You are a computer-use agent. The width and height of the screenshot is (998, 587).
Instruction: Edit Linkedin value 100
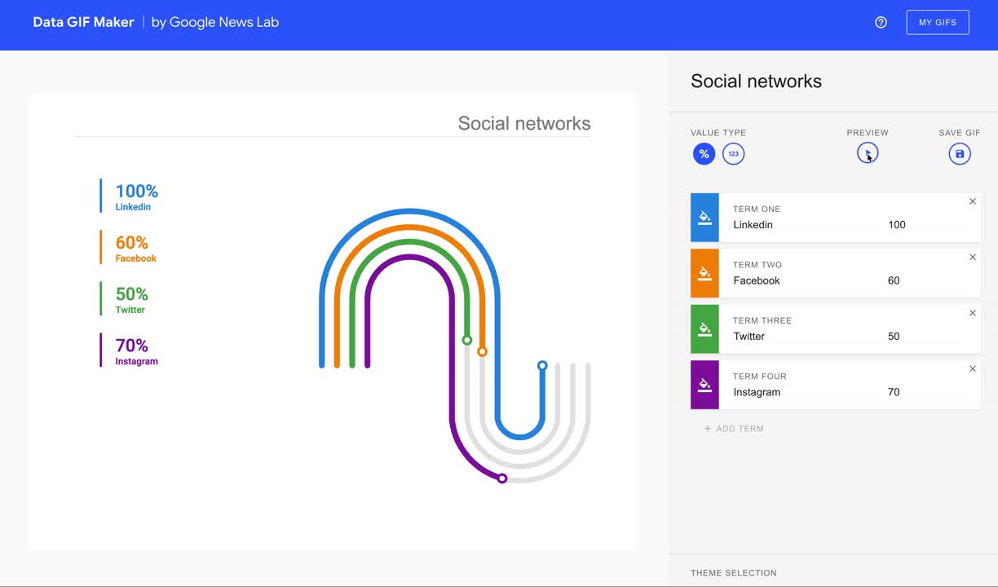pos(925,225)
